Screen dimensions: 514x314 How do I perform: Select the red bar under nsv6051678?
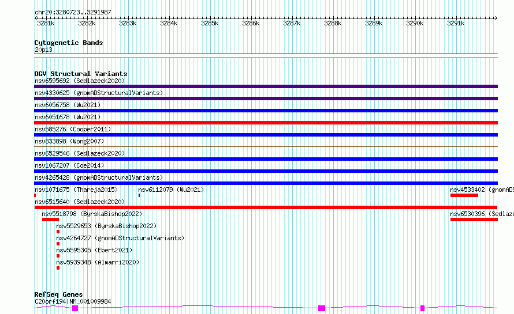[266, 123]
